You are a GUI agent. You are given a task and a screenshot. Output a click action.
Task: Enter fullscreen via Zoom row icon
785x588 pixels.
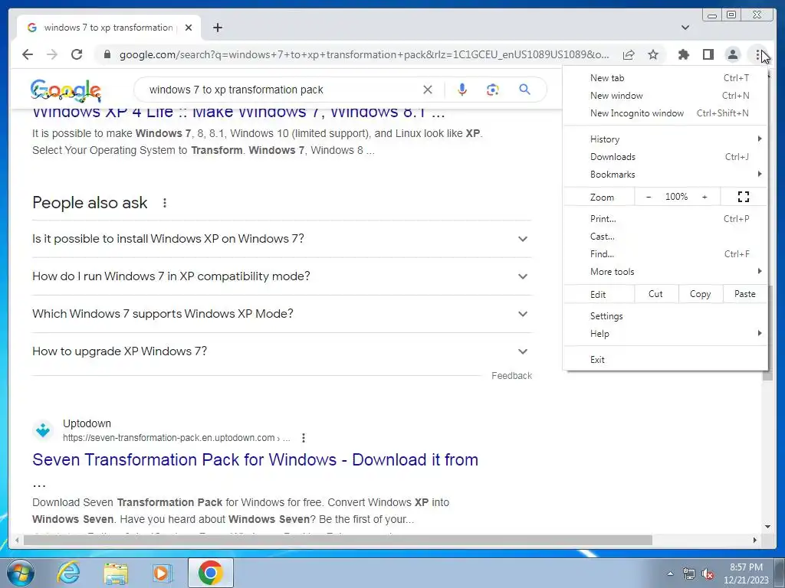tap(744, 197)
